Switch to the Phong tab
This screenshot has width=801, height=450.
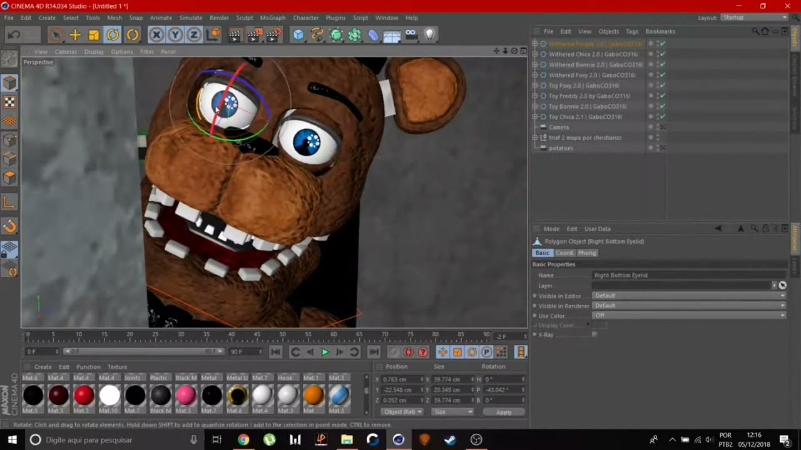[587, 252]
